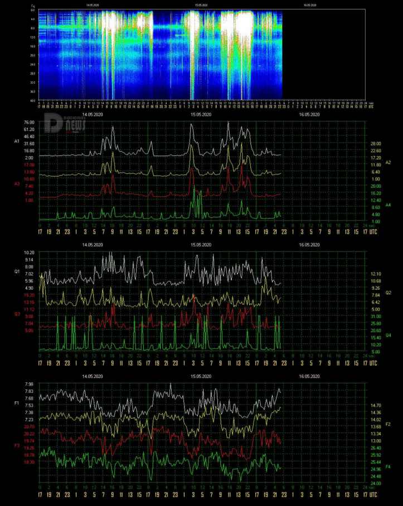
Task: Select the green Q4 axis label
Action: (x=389, y=335)
